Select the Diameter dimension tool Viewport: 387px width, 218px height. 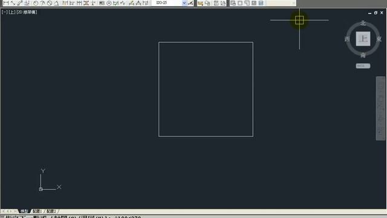[50, 3]
